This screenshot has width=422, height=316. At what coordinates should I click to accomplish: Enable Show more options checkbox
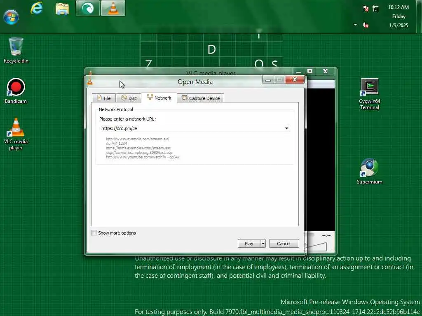[94, 233]
